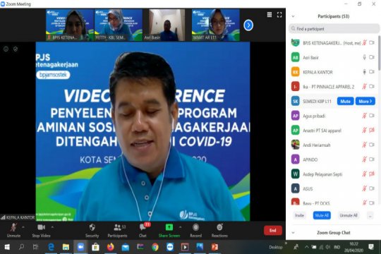This screenshot has width=381, height=254.
Task: Switch to gallery view grid icon
Action: tap(270, 15)
